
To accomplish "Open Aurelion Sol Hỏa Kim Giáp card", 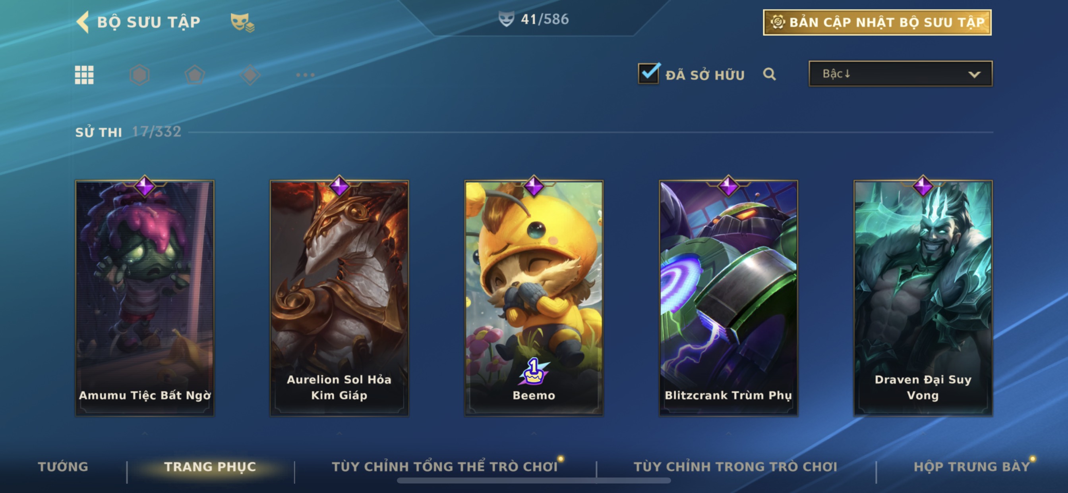I will pyautogui.click(x=339, y=297).
